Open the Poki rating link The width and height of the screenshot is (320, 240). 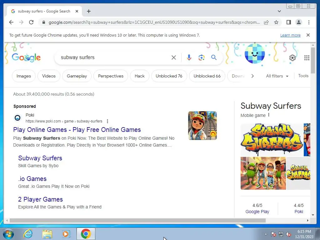tap(298, 212)
